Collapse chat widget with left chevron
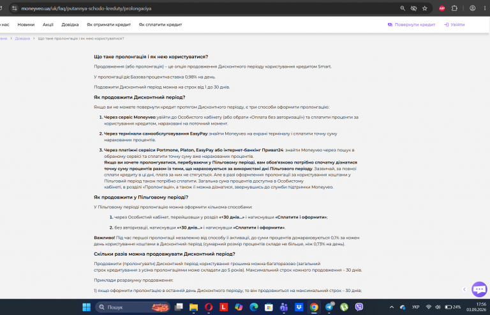Viewport: 490px width, 315px height. coord(464,289)
